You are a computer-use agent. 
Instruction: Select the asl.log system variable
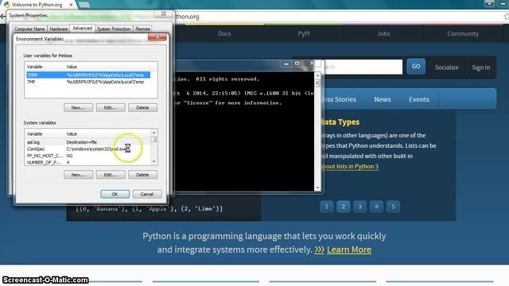click(x=87, y=142)
